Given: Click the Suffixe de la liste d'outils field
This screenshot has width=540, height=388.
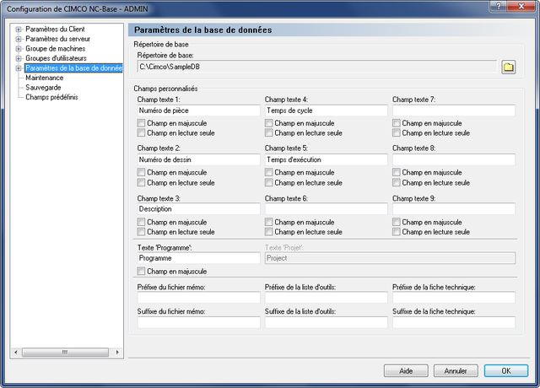Looking at the screenshot, I should click(x=327, y=322).
